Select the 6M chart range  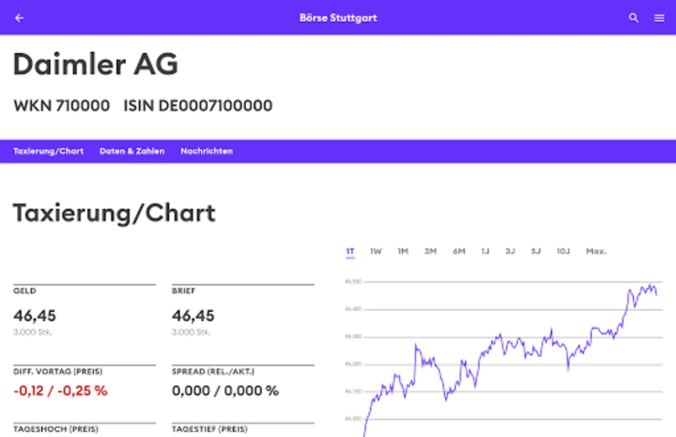pos(459,251)
